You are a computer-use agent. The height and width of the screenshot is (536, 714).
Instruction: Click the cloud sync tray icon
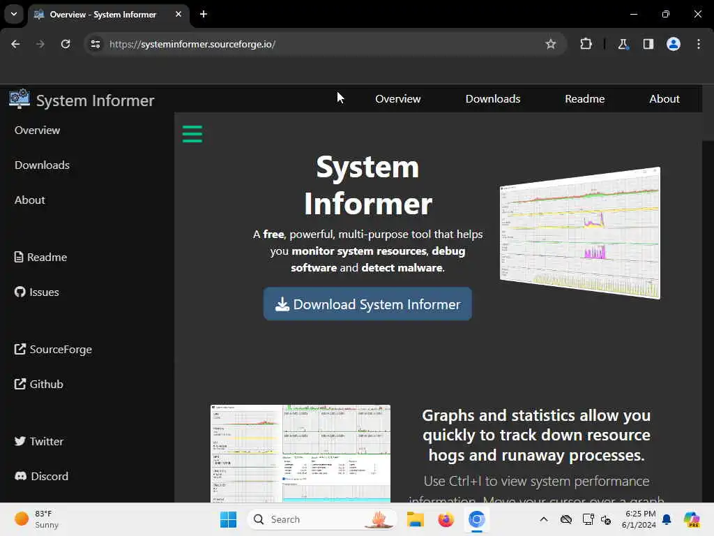tap(566, 519)
